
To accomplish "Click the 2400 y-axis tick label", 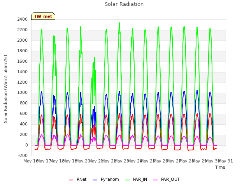I will click(x=23, y=19).
